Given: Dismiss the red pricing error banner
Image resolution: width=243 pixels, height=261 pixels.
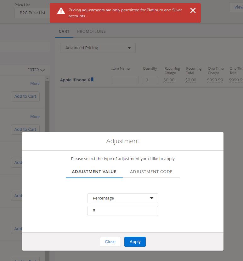Looking at the screenshot, I should tap(193, 10).
